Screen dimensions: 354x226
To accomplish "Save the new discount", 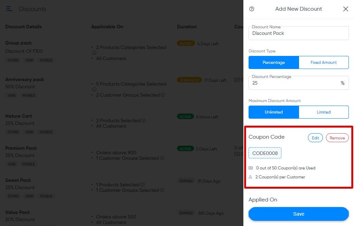I will point(298,214).
